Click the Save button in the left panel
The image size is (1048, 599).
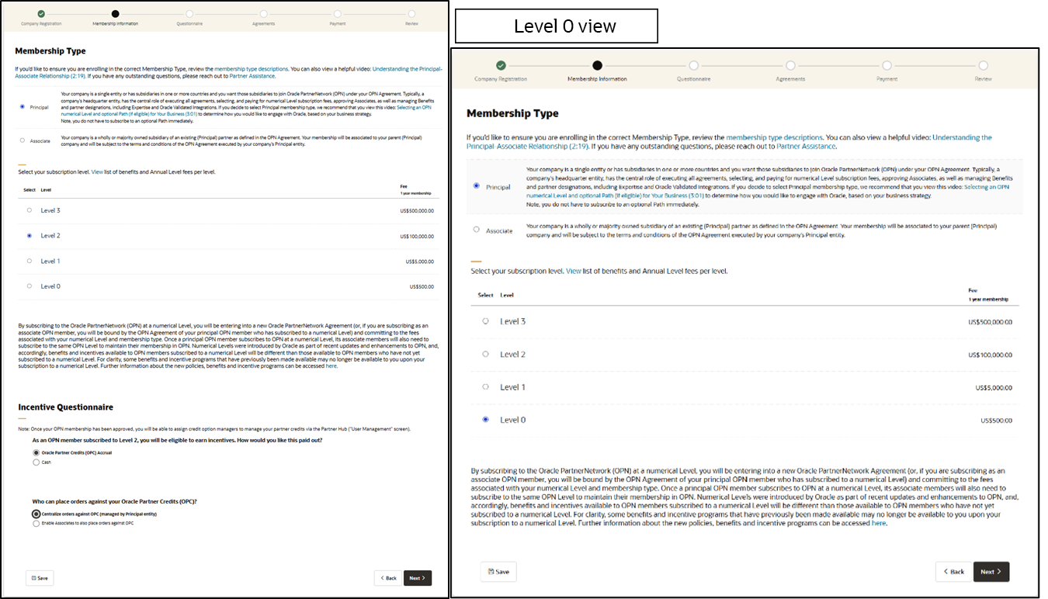tap(40, 578)
